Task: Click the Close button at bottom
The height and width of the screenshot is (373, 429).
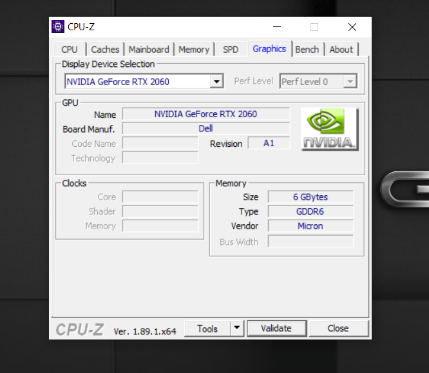Action: point(338,329)
